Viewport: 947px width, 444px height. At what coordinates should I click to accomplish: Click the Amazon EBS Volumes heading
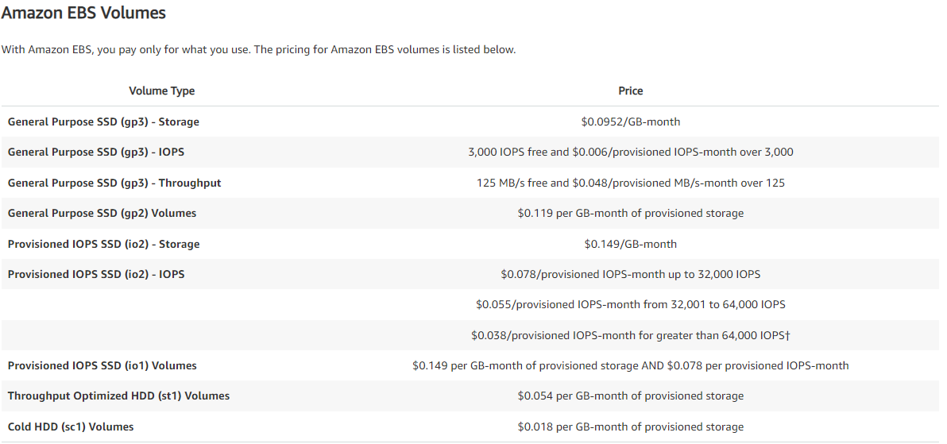tap(83, 13)
